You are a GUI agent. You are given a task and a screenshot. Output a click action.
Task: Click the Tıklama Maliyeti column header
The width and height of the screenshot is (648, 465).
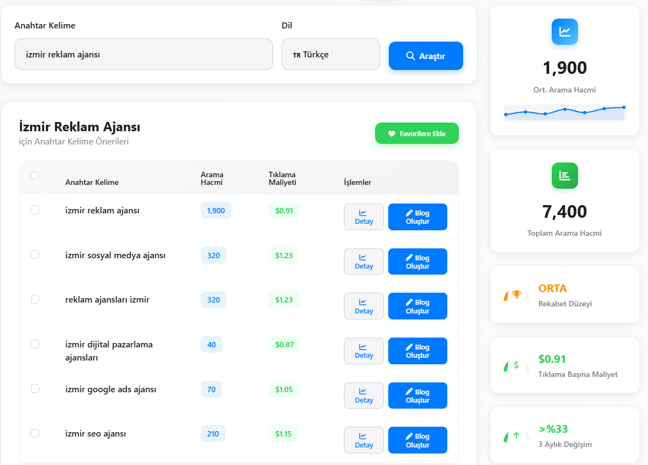tap(282, 178)
